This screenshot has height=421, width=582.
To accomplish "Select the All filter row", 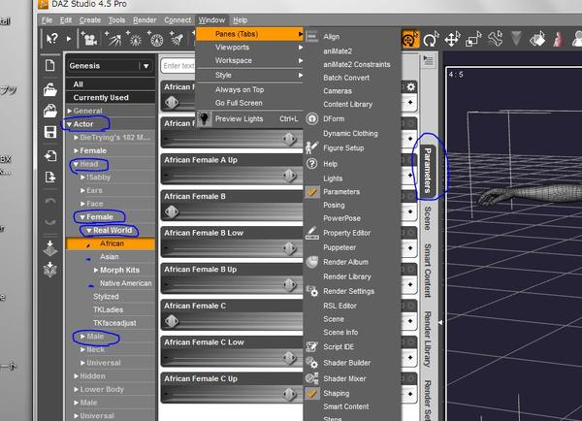I will [x=111, y=84].
